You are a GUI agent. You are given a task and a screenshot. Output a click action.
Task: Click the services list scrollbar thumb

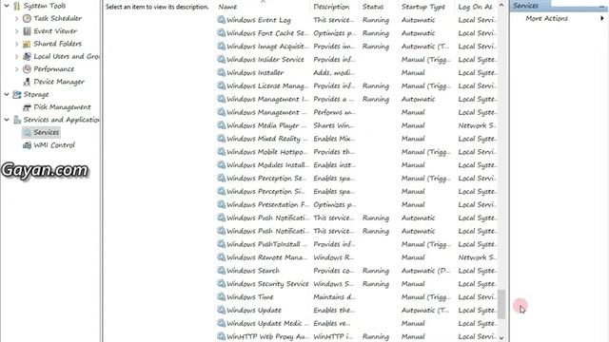click(501, 304)
